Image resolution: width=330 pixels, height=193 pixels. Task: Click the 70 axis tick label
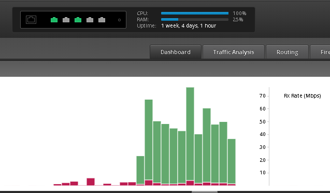263,96
